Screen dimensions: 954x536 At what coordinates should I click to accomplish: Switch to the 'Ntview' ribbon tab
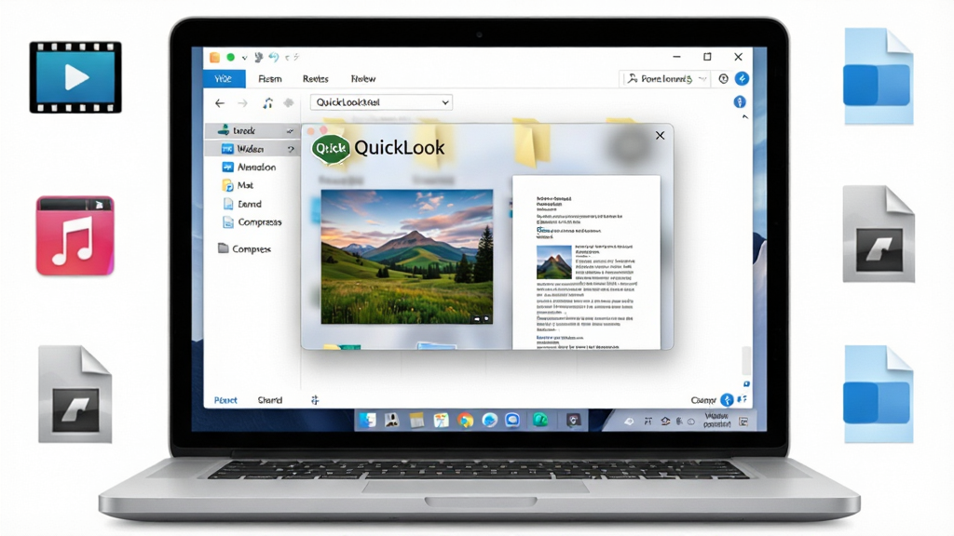363,79
